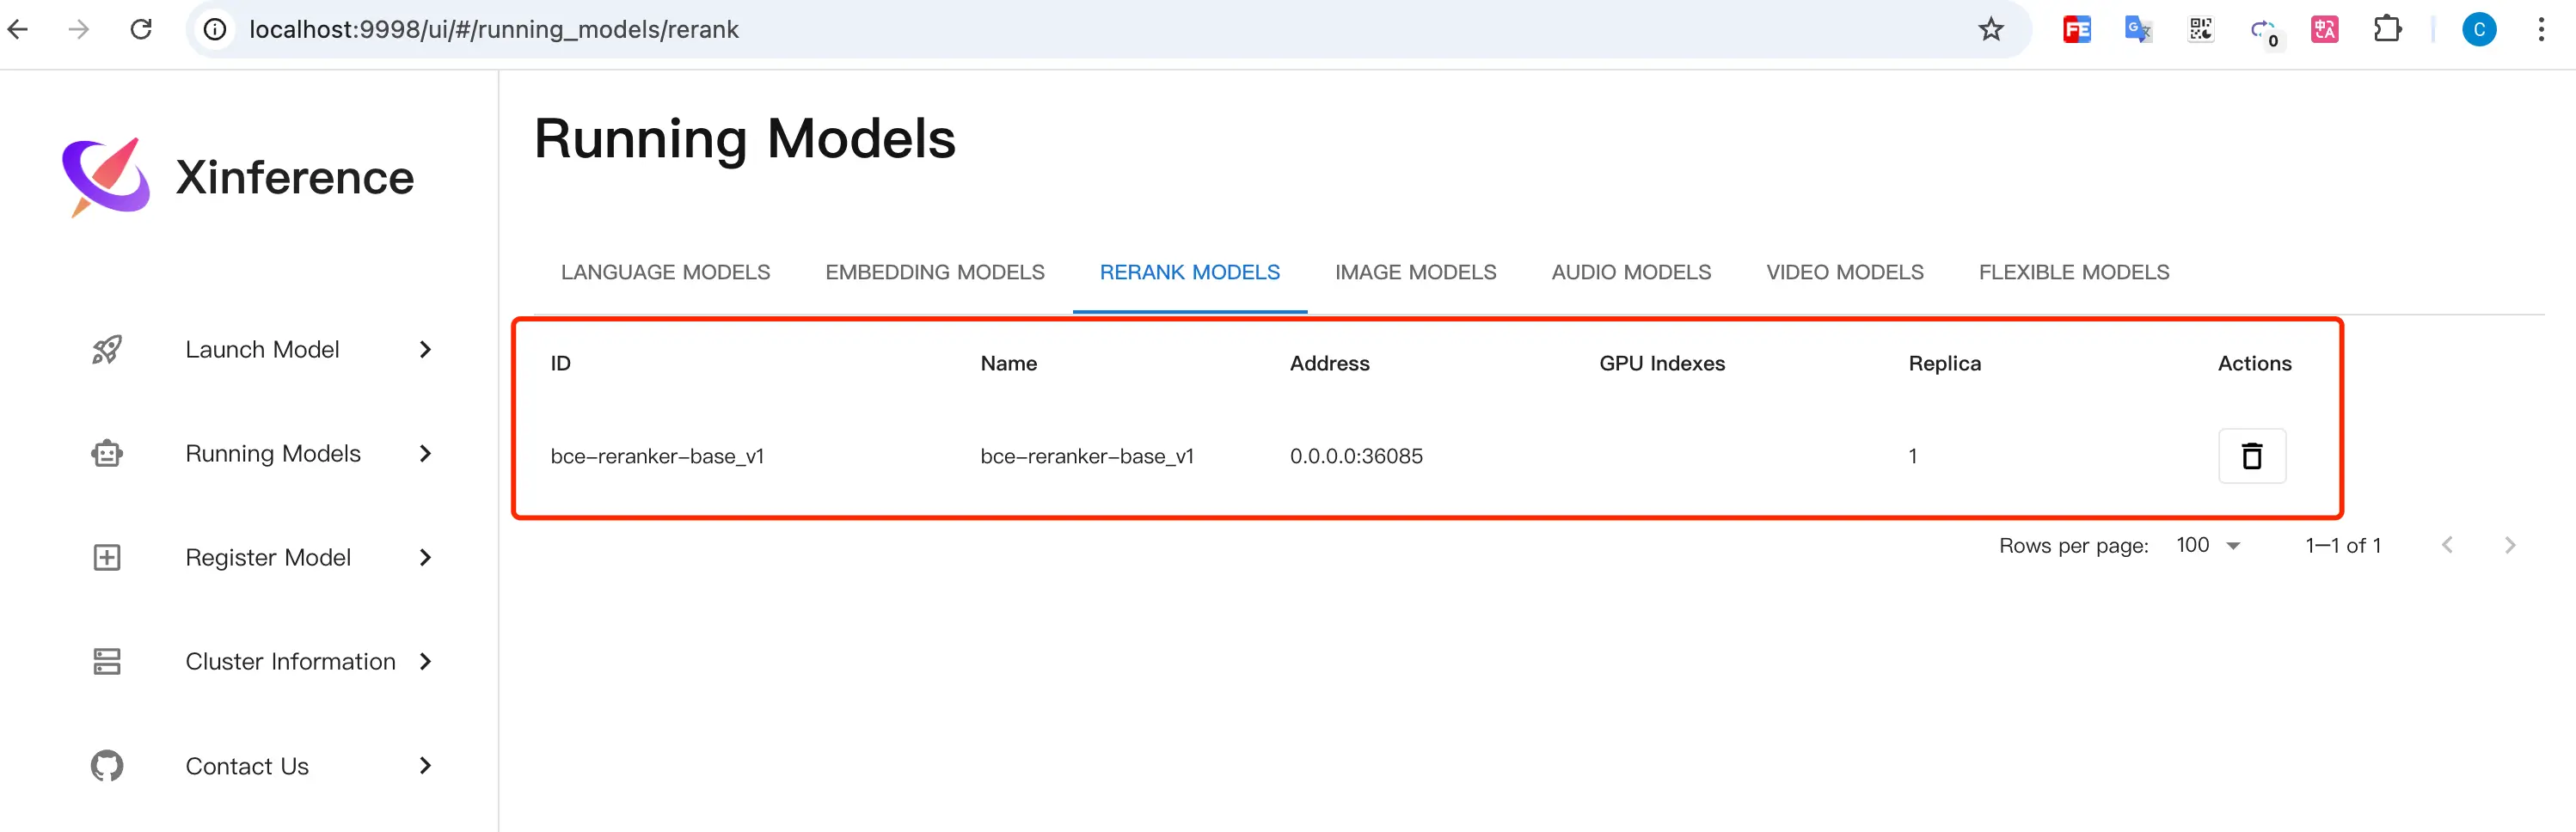Expand the Launch Model chevron
Viewport: 2576px width, 832px height.
pos(425,349)
